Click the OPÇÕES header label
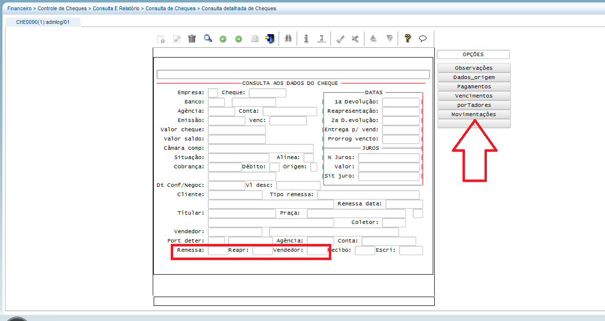The width and height of the screenshot is (605, 321). point(473,55)
